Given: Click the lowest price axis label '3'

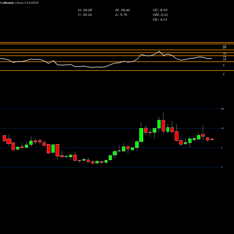Looking at the screenshot, I should (222, 167).
